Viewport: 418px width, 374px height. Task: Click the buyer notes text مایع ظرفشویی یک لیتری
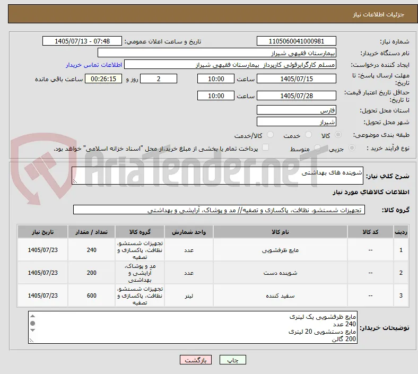(323, 316)
